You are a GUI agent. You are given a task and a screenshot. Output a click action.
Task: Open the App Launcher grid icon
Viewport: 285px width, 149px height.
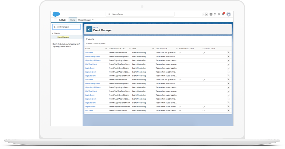click(56, 20)
